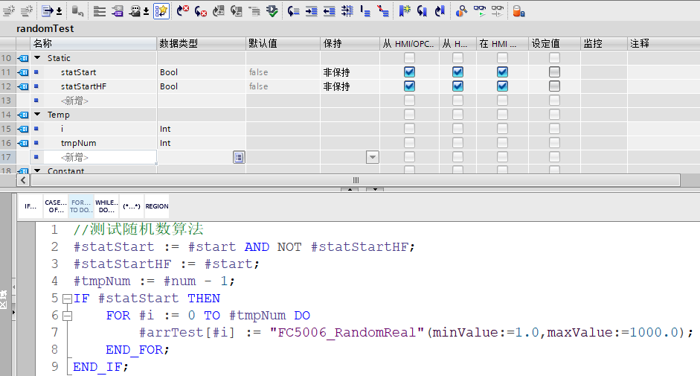Click the greyed glasses monitoring icon
The height and width of the screenshot is (376, 700).
[x=498, y=10]
